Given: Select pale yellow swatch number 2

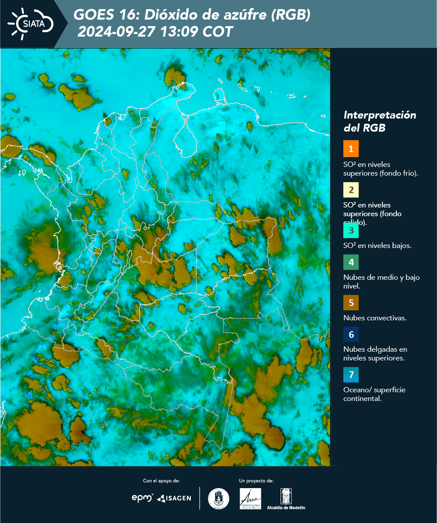Looking at the screenshot, I should click(351, 190).
